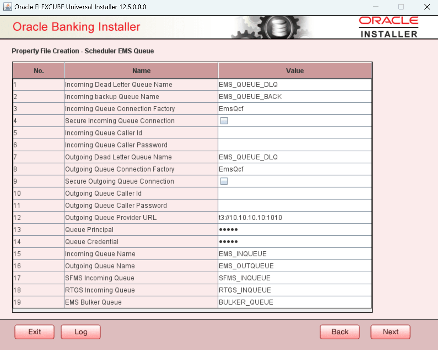
Task: Select 'Incoming Dead Letter Queue Name' label
Action: 118,84
